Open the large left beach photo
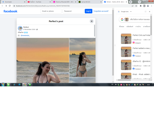 coord(43,60)
